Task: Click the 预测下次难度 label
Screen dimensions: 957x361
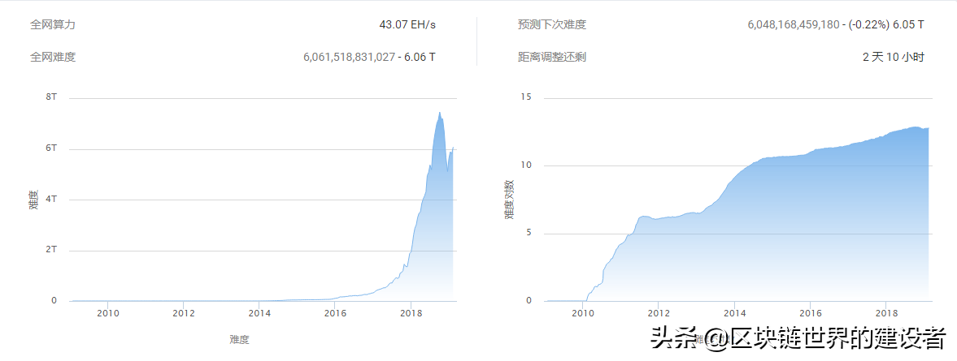Action: (x=552, y=25)
